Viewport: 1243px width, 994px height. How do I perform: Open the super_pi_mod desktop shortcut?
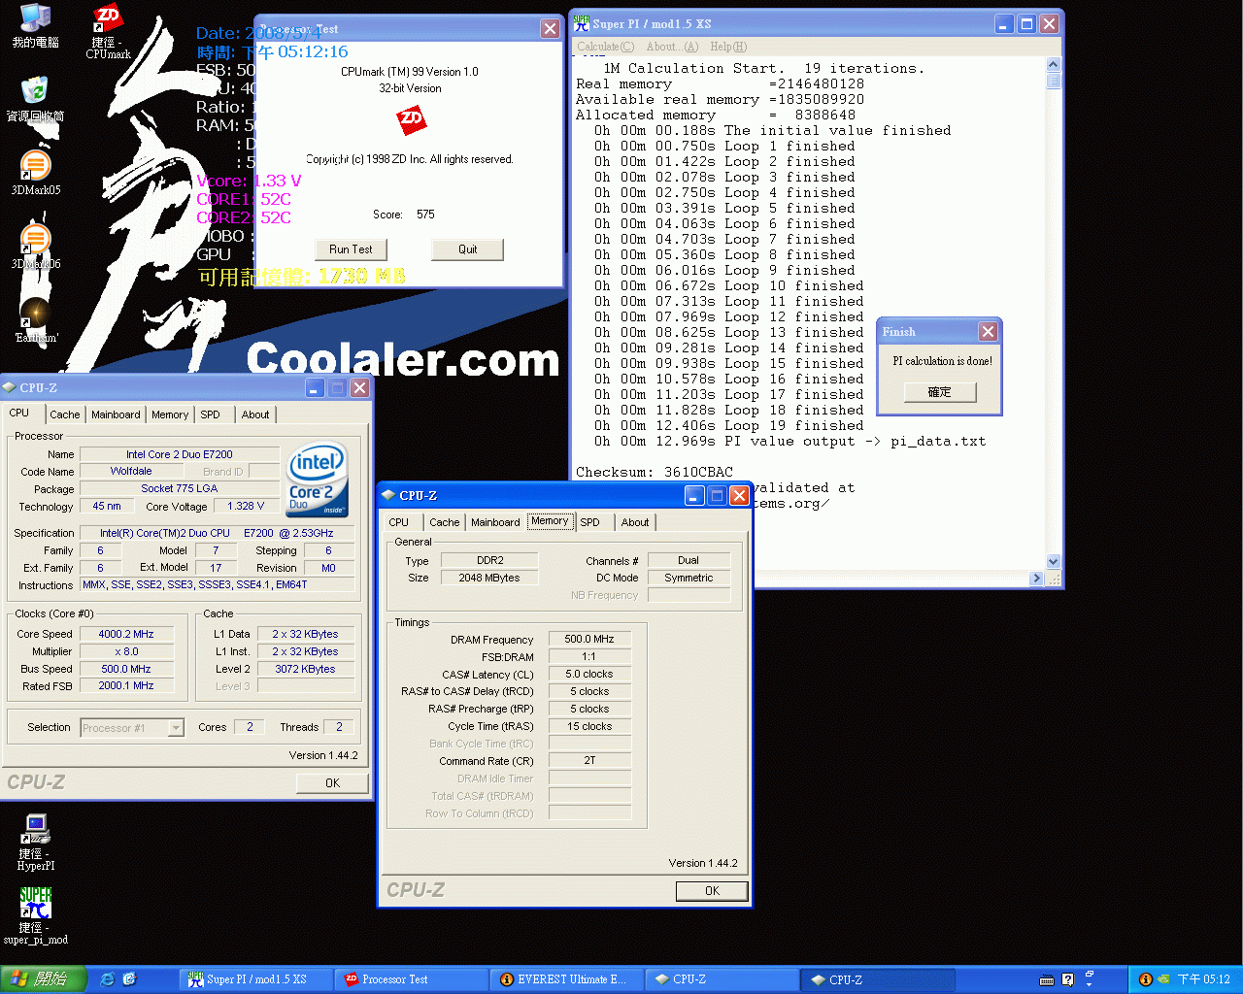pyautogui.click(x=35, y=915)
